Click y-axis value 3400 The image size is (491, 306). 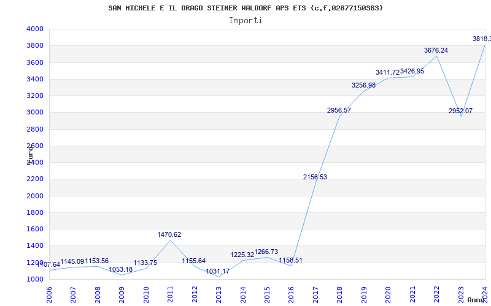[x=34, y=79]
